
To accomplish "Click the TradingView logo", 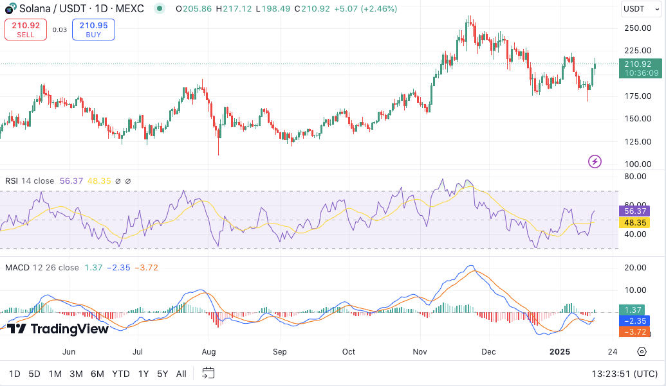I will [58, 329].
